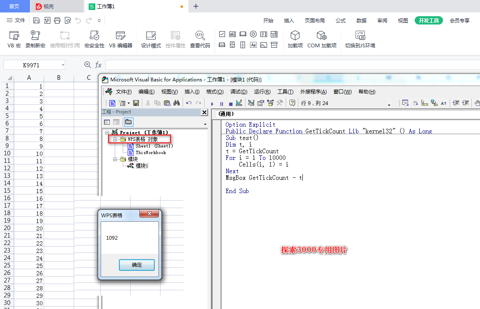Open 宏安全性 macro security settings

tap(94, 39)
